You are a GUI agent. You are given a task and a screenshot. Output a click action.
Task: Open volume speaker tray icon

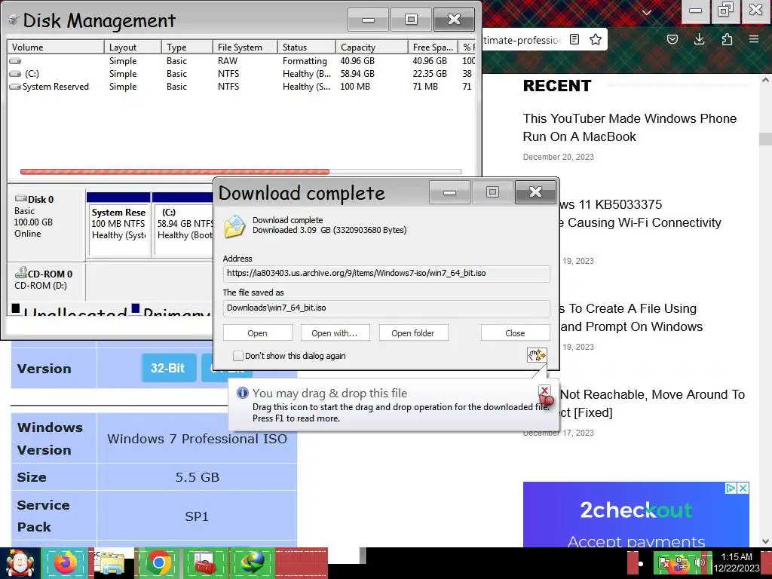(700, 562)
